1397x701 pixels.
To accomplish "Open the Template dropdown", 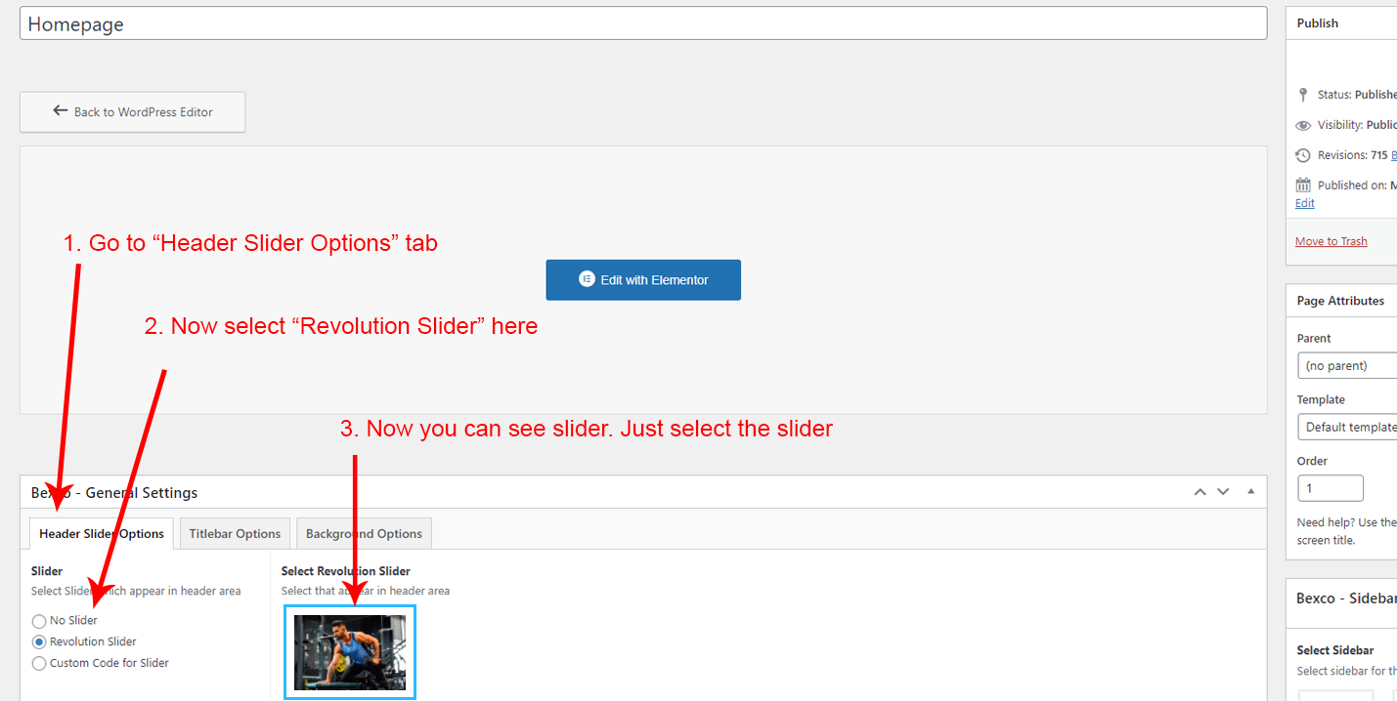I will coord(1347,427).
